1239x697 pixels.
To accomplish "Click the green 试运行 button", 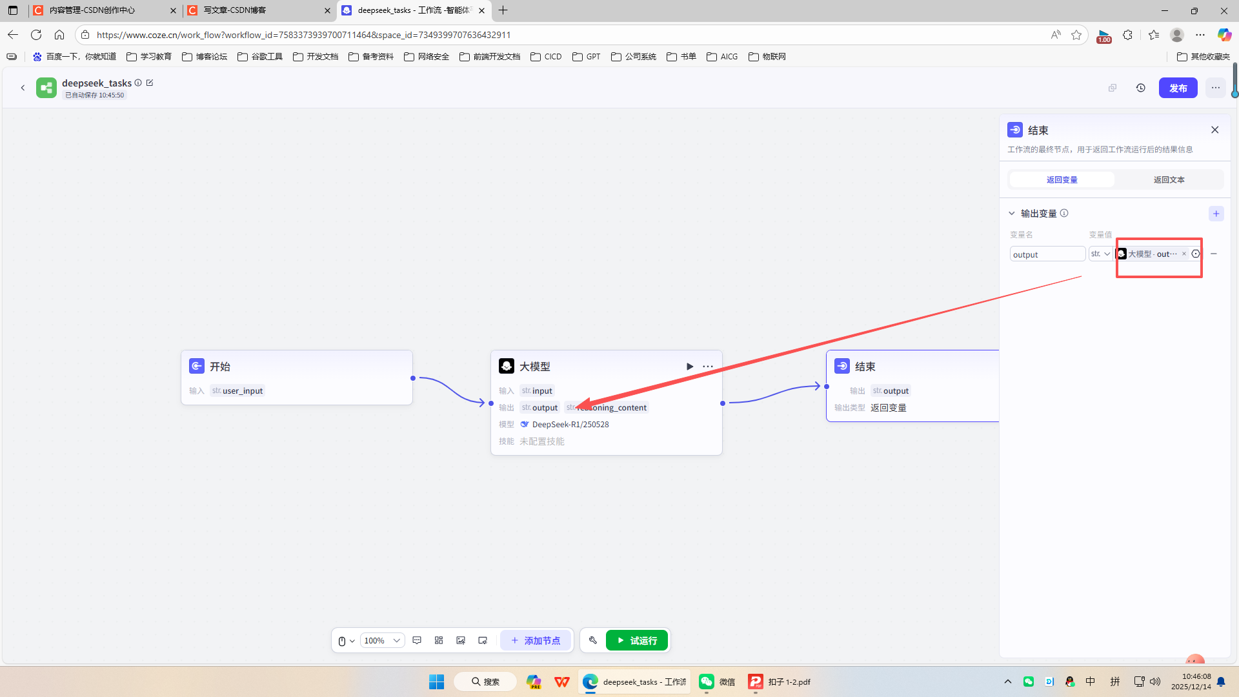I will [636, 640].
